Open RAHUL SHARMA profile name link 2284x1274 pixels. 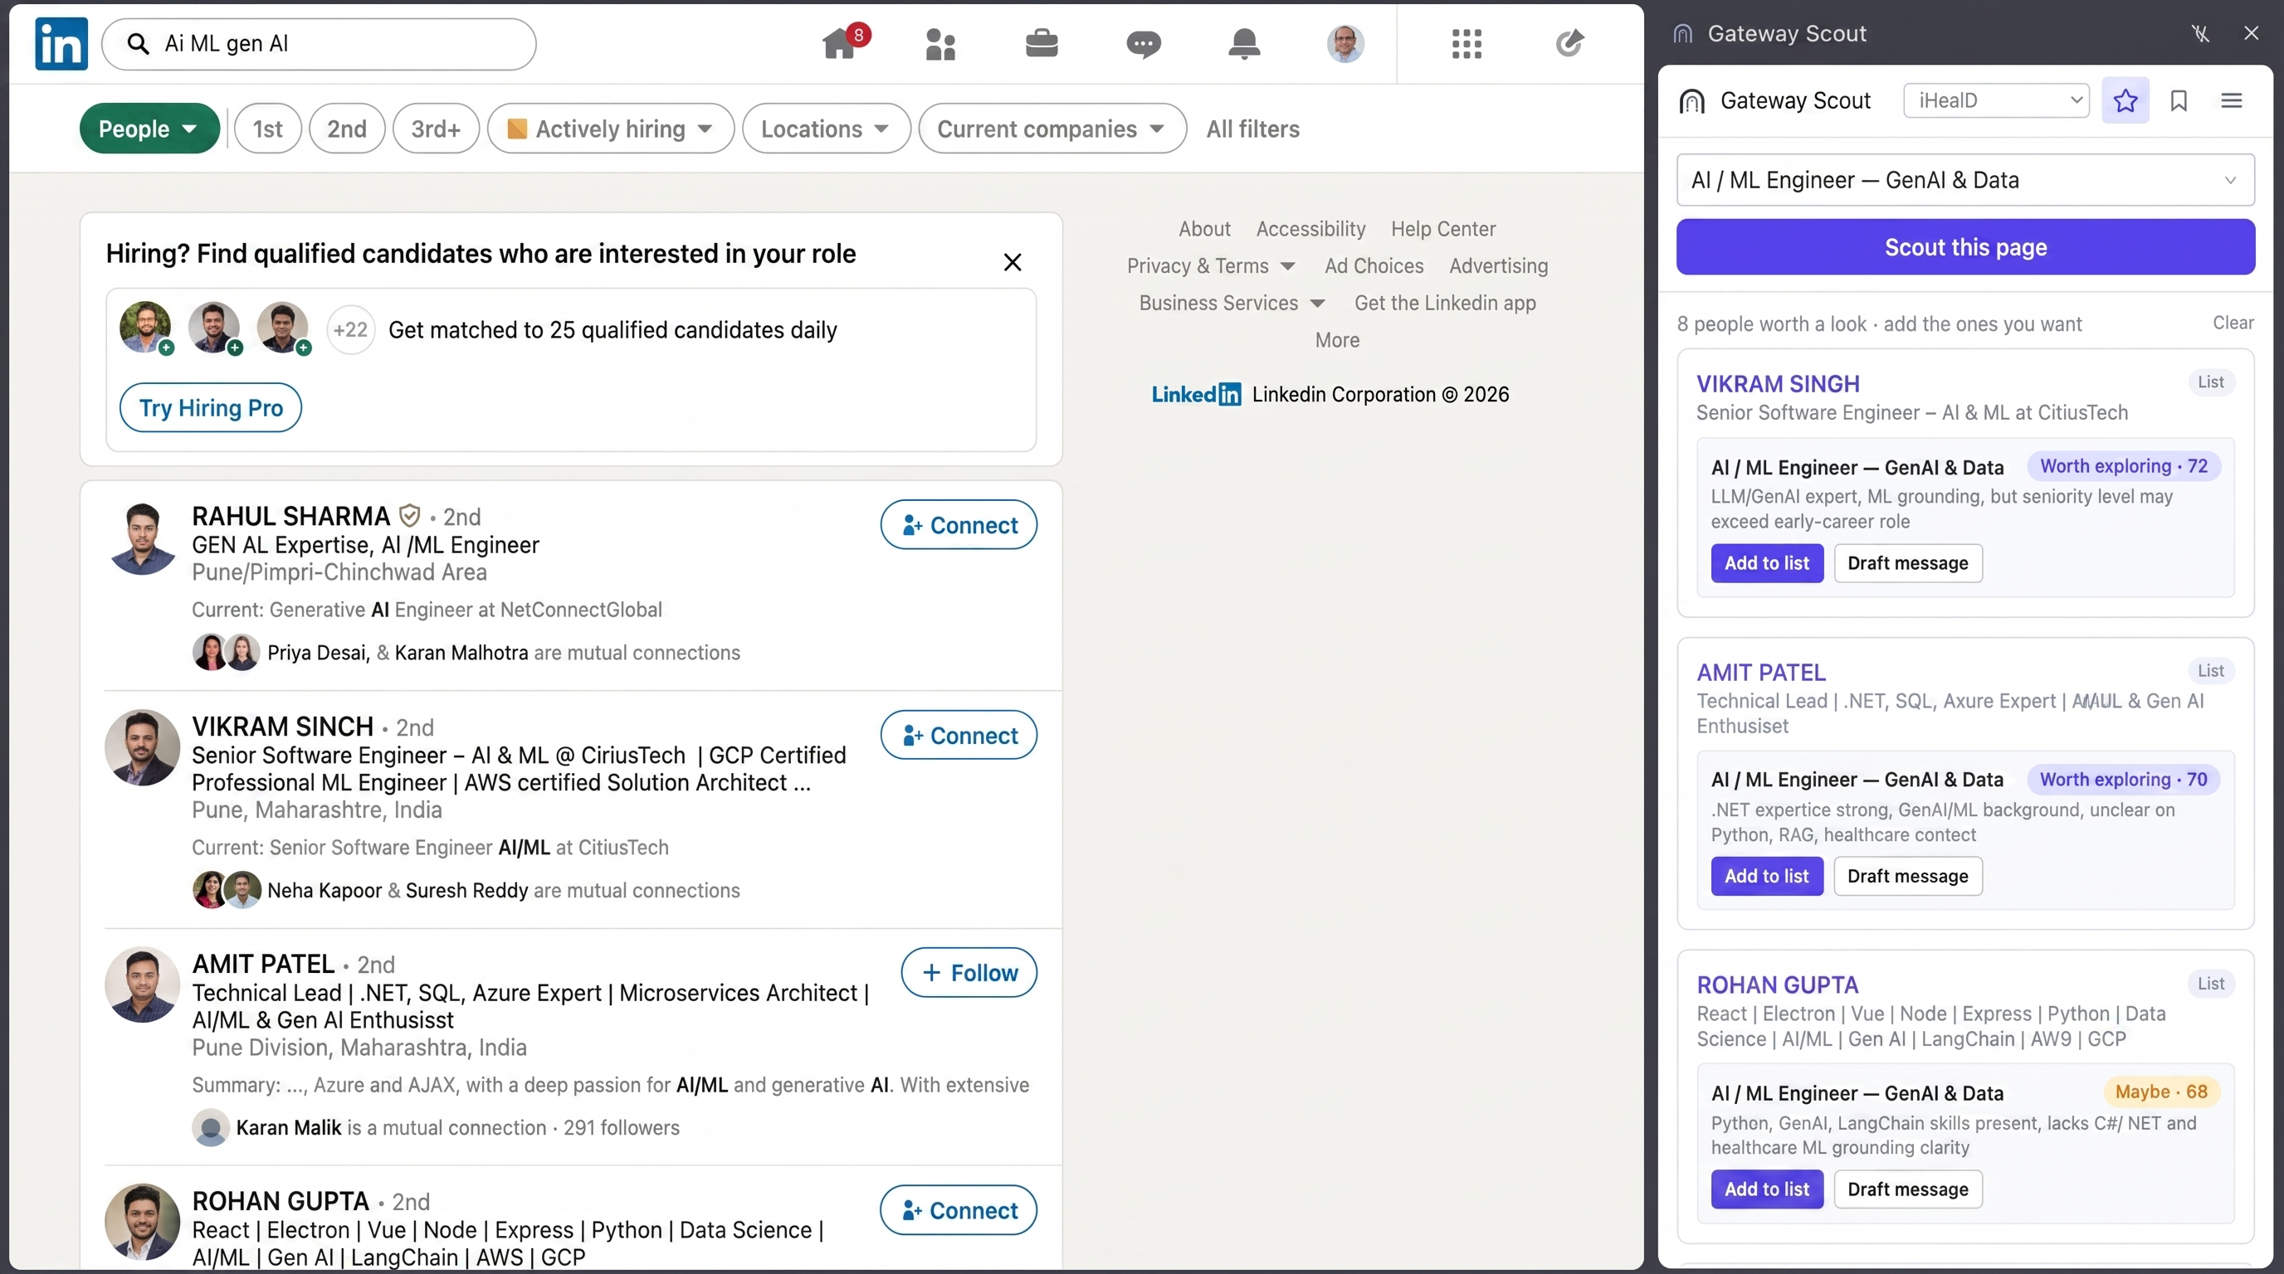[290, 516]
